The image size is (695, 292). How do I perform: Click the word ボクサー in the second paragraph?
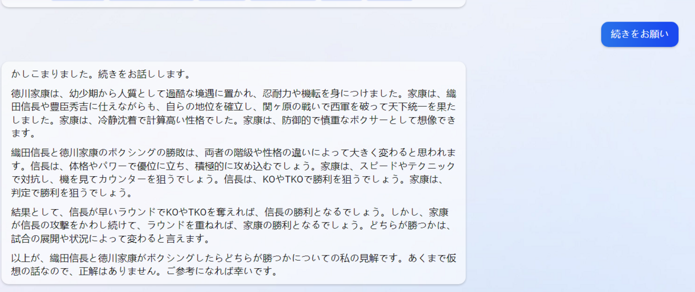coord(383,121)
